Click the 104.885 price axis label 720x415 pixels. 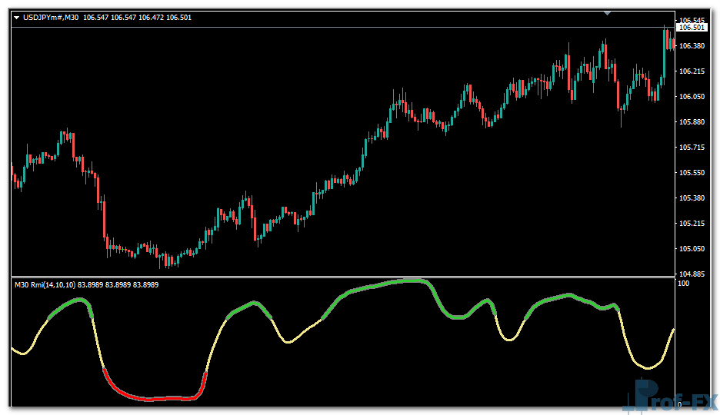pos(692,274)
